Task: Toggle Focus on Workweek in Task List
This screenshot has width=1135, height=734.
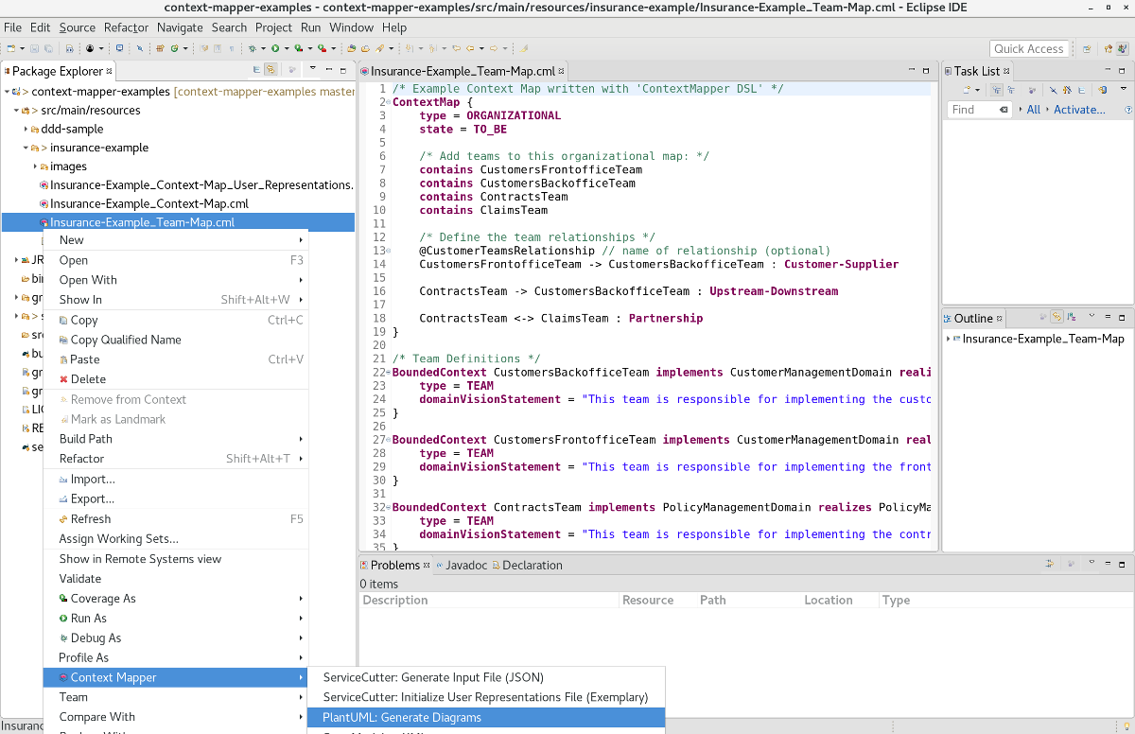Action: tap(1030, 91)
